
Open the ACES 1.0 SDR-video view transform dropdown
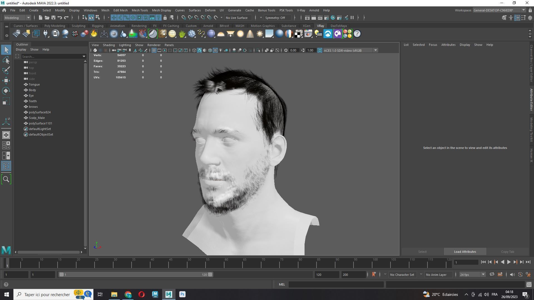[x=350, y=50]
